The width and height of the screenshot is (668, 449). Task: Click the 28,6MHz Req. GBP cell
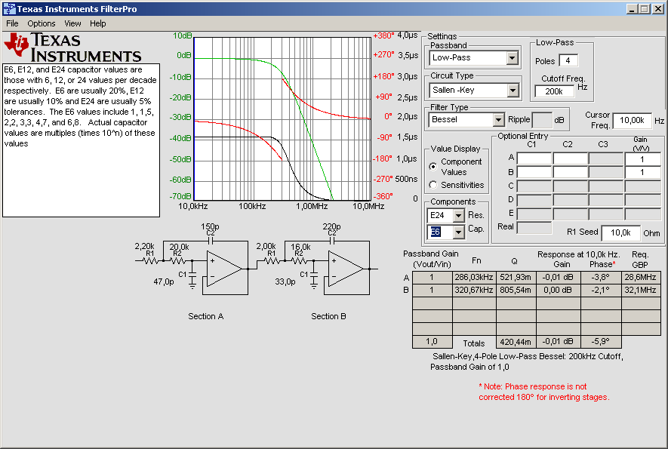(640, 278)
